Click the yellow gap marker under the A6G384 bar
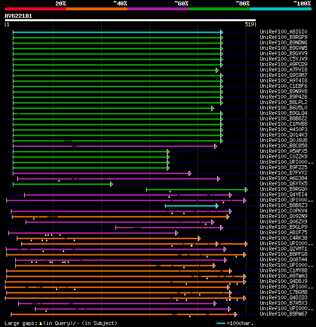The image size is (316, 327). (59, 181)
